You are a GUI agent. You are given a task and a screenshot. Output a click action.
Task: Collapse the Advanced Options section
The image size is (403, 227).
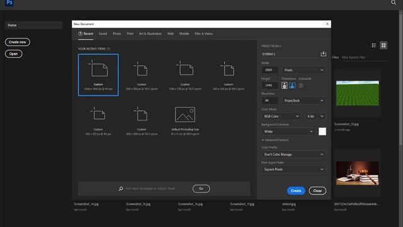coord(275,140)
